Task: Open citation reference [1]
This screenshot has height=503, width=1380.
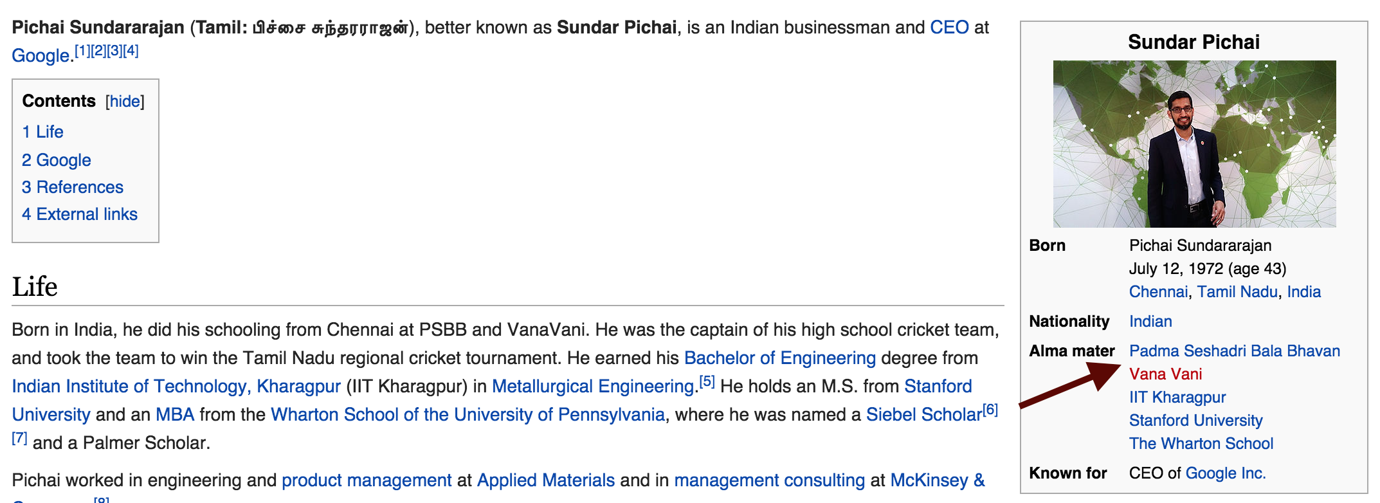Action: coord(83,51)
